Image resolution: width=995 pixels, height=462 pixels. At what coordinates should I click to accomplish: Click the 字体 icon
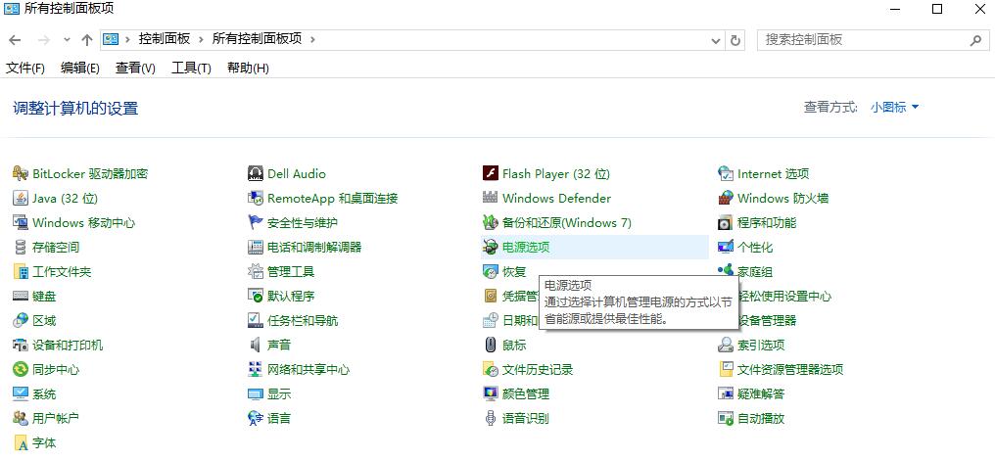coord(21,443)
